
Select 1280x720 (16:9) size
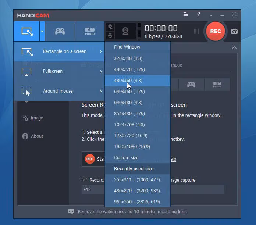tap(138, 135)
